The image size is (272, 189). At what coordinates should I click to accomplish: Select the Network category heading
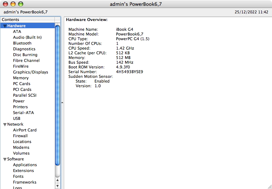[x=15, y=124]
